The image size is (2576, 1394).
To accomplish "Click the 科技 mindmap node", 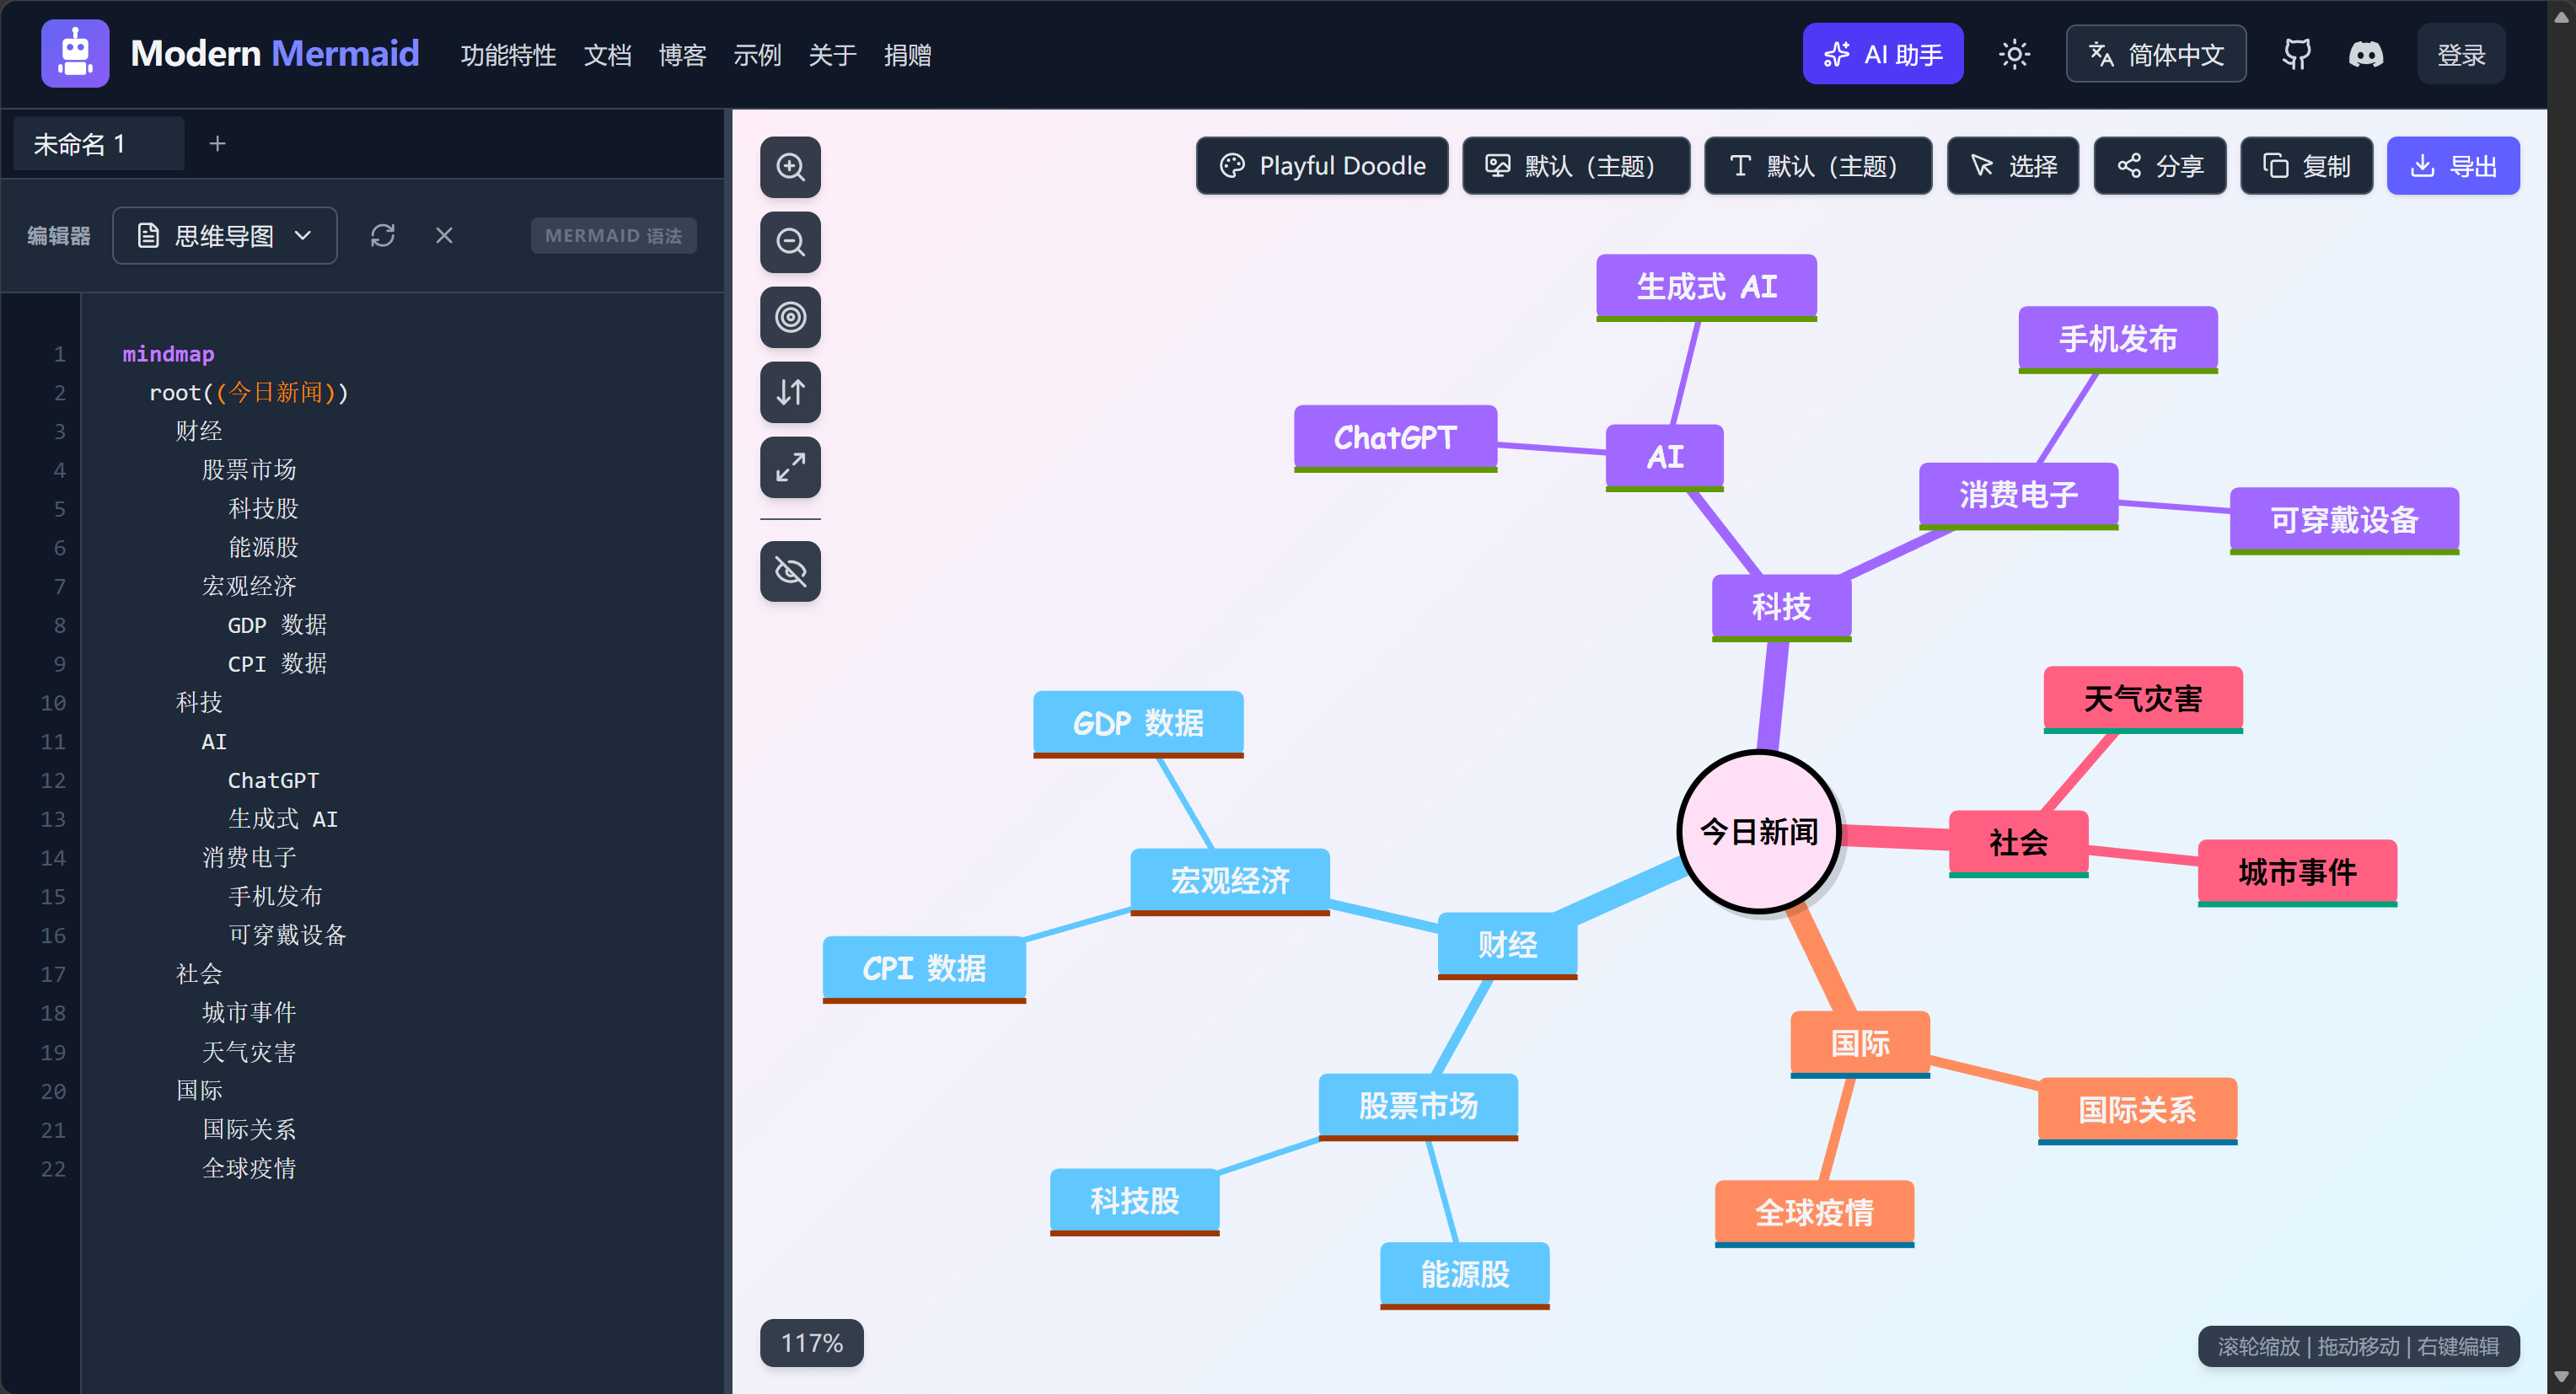I will pyautogui.click(x=1781, y=607).
